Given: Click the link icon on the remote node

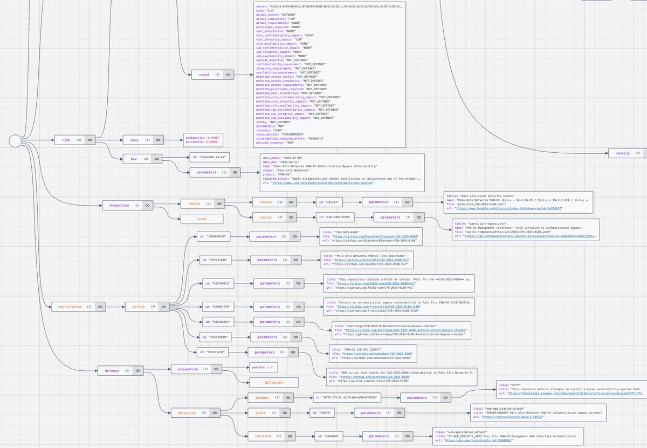Looking at the screenshot, I should pos(219,203).
